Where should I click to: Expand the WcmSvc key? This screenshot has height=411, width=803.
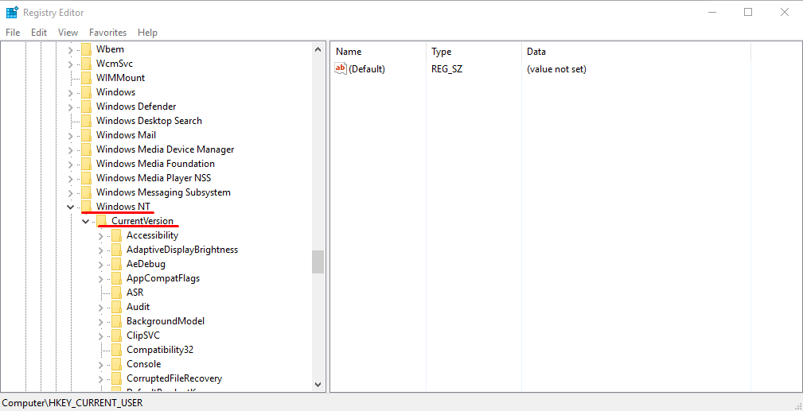pyautogui.click(x=71, y=64)
